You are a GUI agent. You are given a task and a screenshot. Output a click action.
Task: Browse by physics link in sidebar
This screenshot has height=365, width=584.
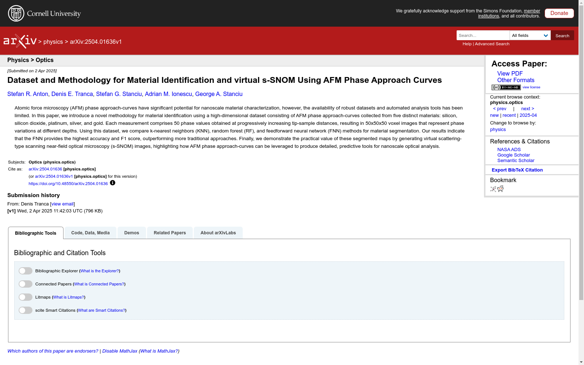click(498, 130)
